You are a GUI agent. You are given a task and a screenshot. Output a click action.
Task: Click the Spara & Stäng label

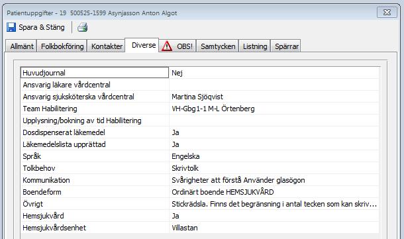pos(42,27)
